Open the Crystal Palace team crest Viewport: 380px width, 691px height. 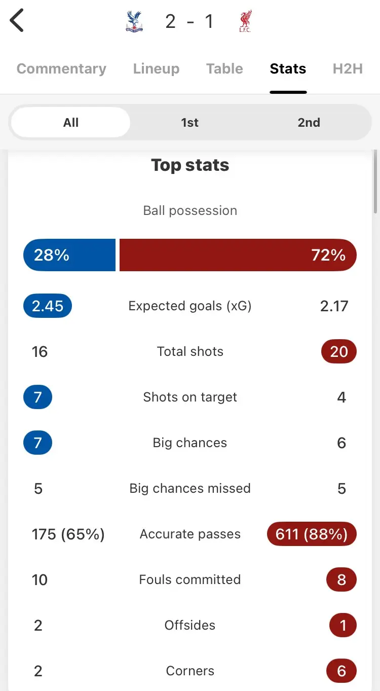[x=134, y=22]
